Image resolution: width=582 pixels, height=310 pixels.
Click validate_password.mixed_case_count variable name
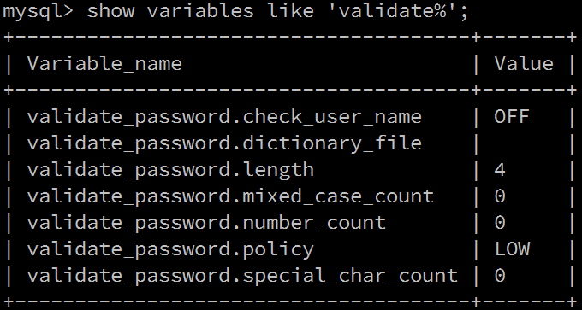point(230,196)
